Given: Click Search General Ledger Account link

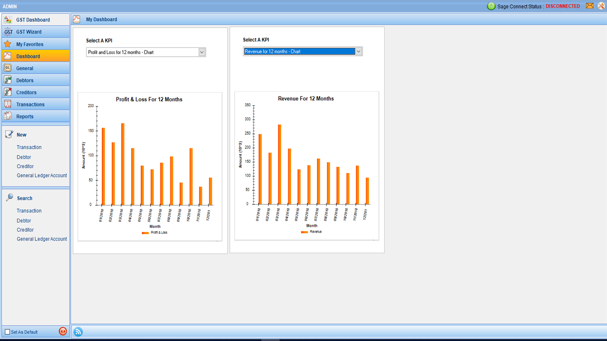Looking at the screenshot, I should point(42,239).
